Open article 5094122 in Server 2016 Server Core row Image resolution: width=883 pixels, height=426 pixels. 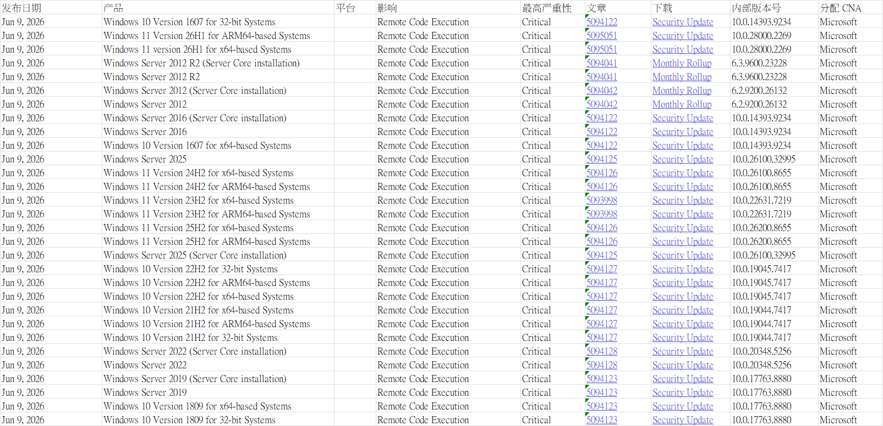click(602, 118)
